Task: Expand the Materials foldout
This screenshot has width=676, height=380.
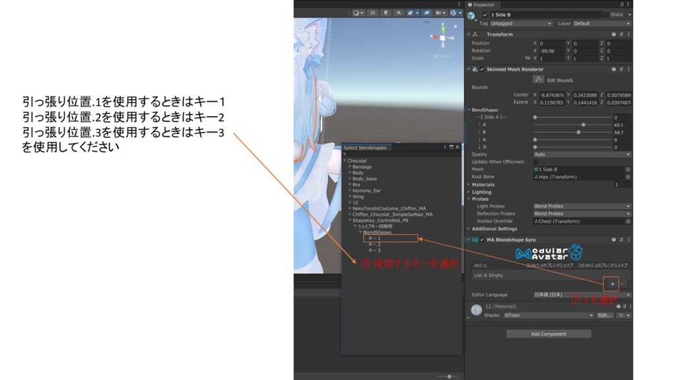Action: point(469,185)
